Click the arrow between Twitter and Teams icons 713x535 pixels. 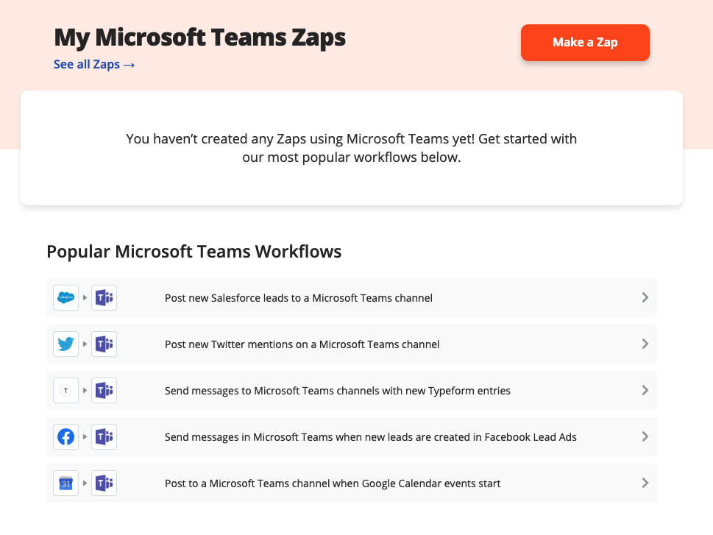click(85, 344)
